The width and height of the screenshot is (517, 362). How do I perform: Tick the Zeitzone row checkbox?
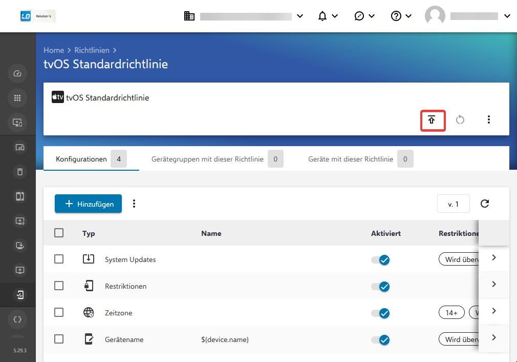59,312
